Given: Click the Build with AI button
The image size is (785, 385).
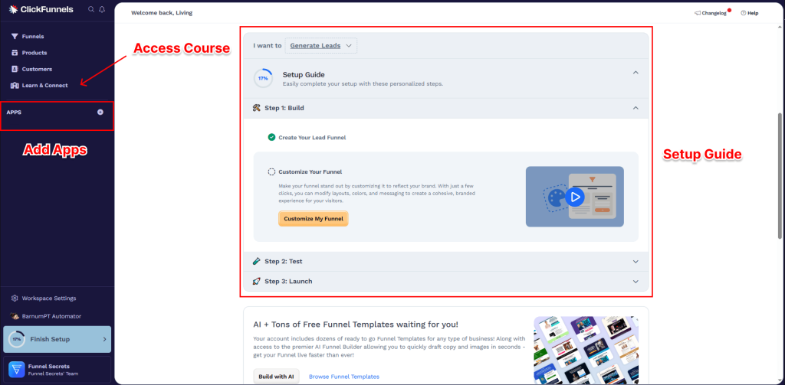Looking at the screenshot, I should [276, 376].
